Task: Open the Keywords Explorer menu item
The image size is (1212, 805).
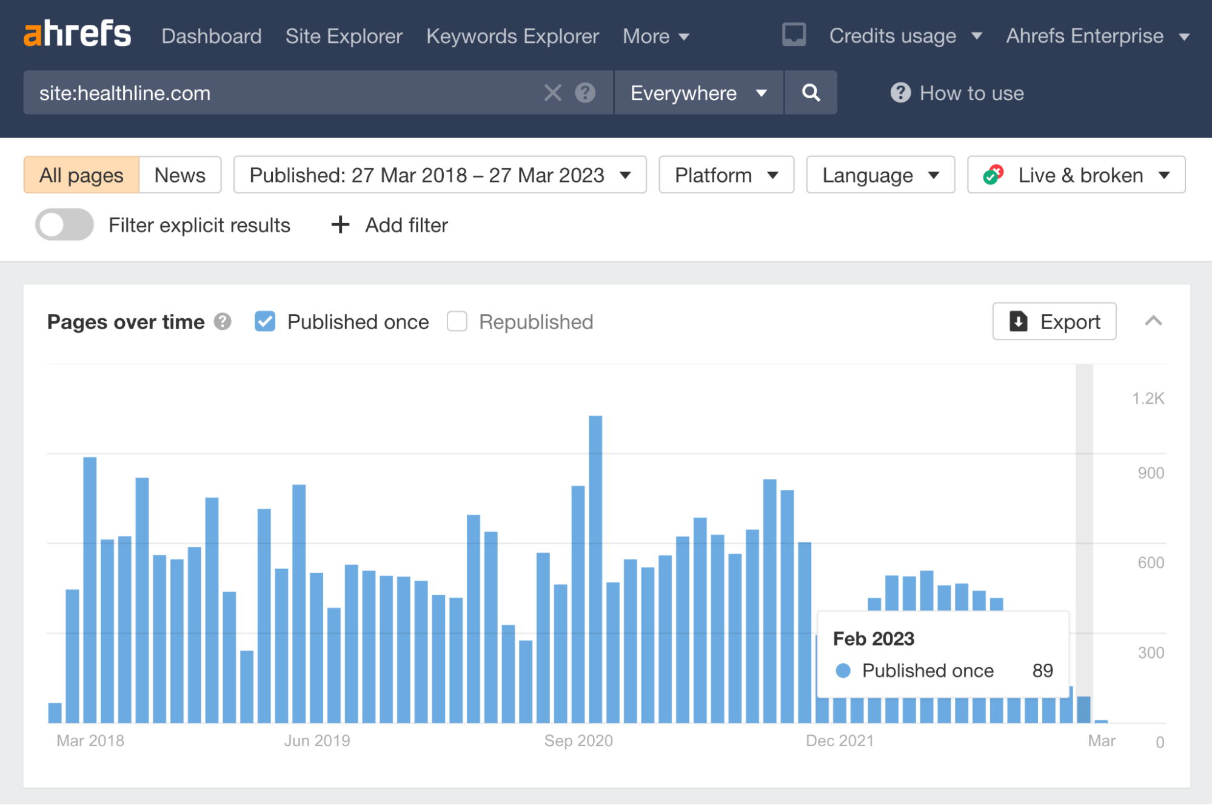Action: coord(512,36)
